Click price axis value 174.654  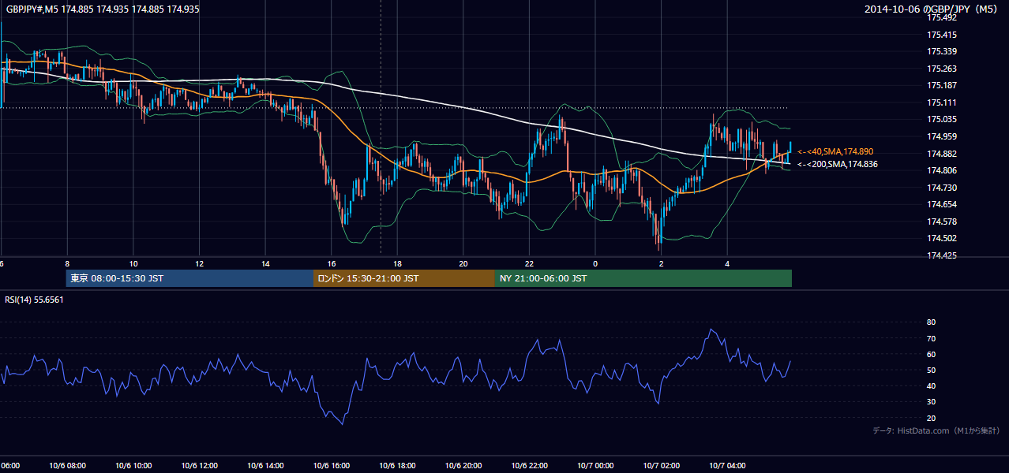[942, 204]
